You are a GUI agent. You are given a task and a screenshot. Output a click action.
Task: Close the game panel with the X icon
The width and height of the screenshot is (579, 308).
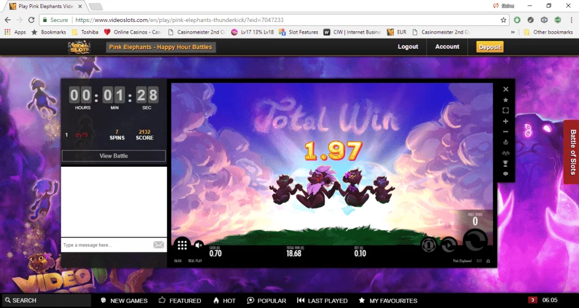pos(505,89)
